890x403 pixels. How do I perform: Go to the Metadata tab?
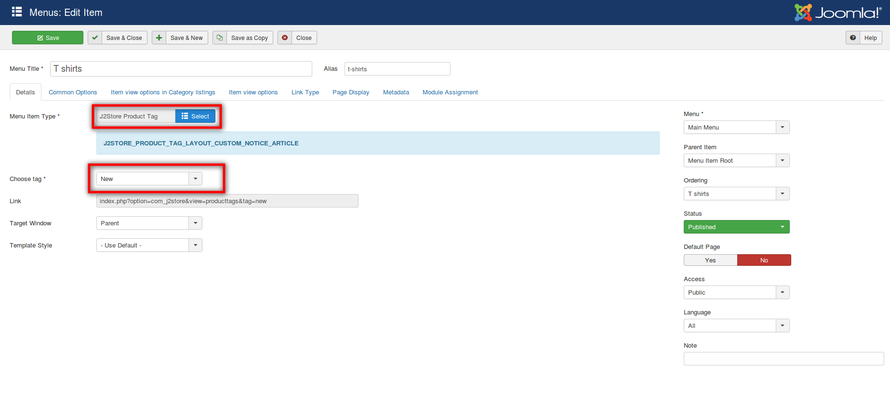[x=396, y=92]
